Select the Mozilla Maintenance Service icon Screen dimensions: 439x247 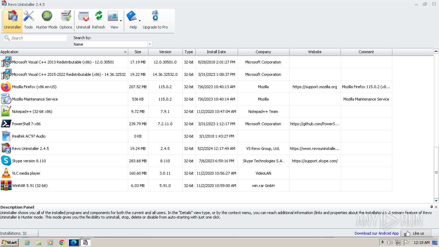(x=6, y=99)
